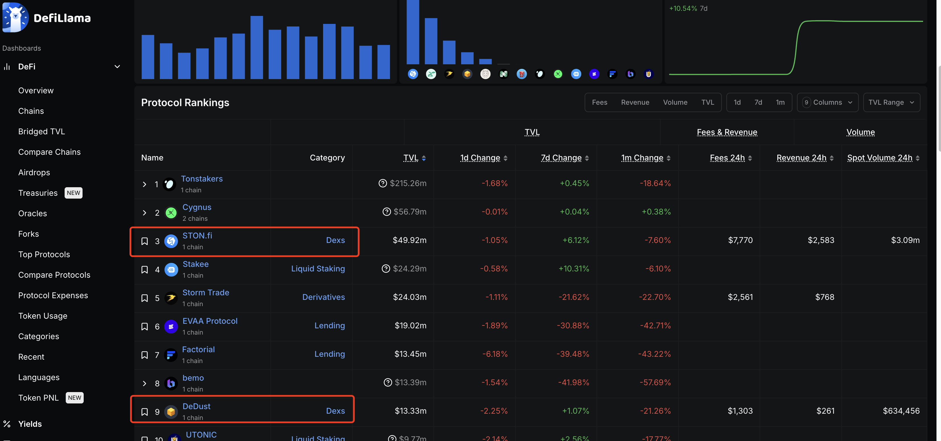Viewport: 941px width, 441px height.
Task: Open Airdrops in the sidebar
Action: [34, 172]
